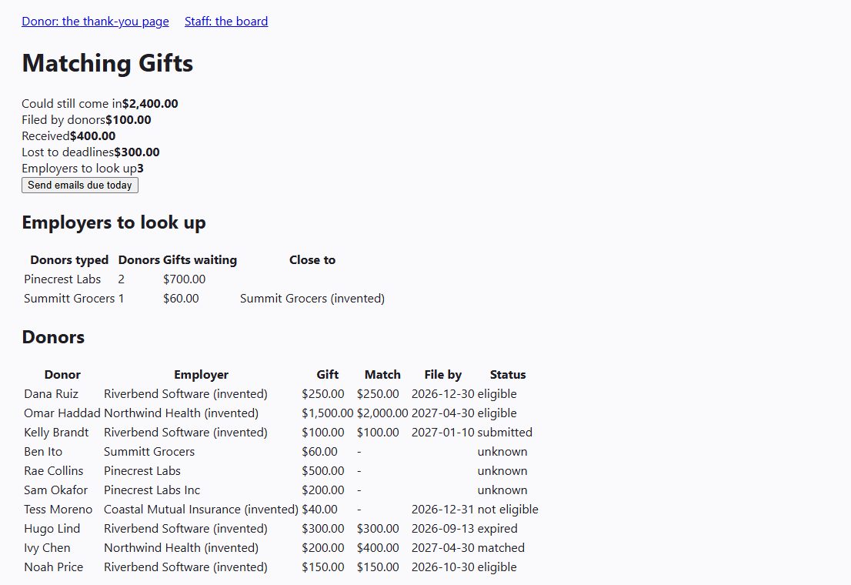Click the Close to column header
This screenshot has width=851, height=585.
[x=312, y=260]
